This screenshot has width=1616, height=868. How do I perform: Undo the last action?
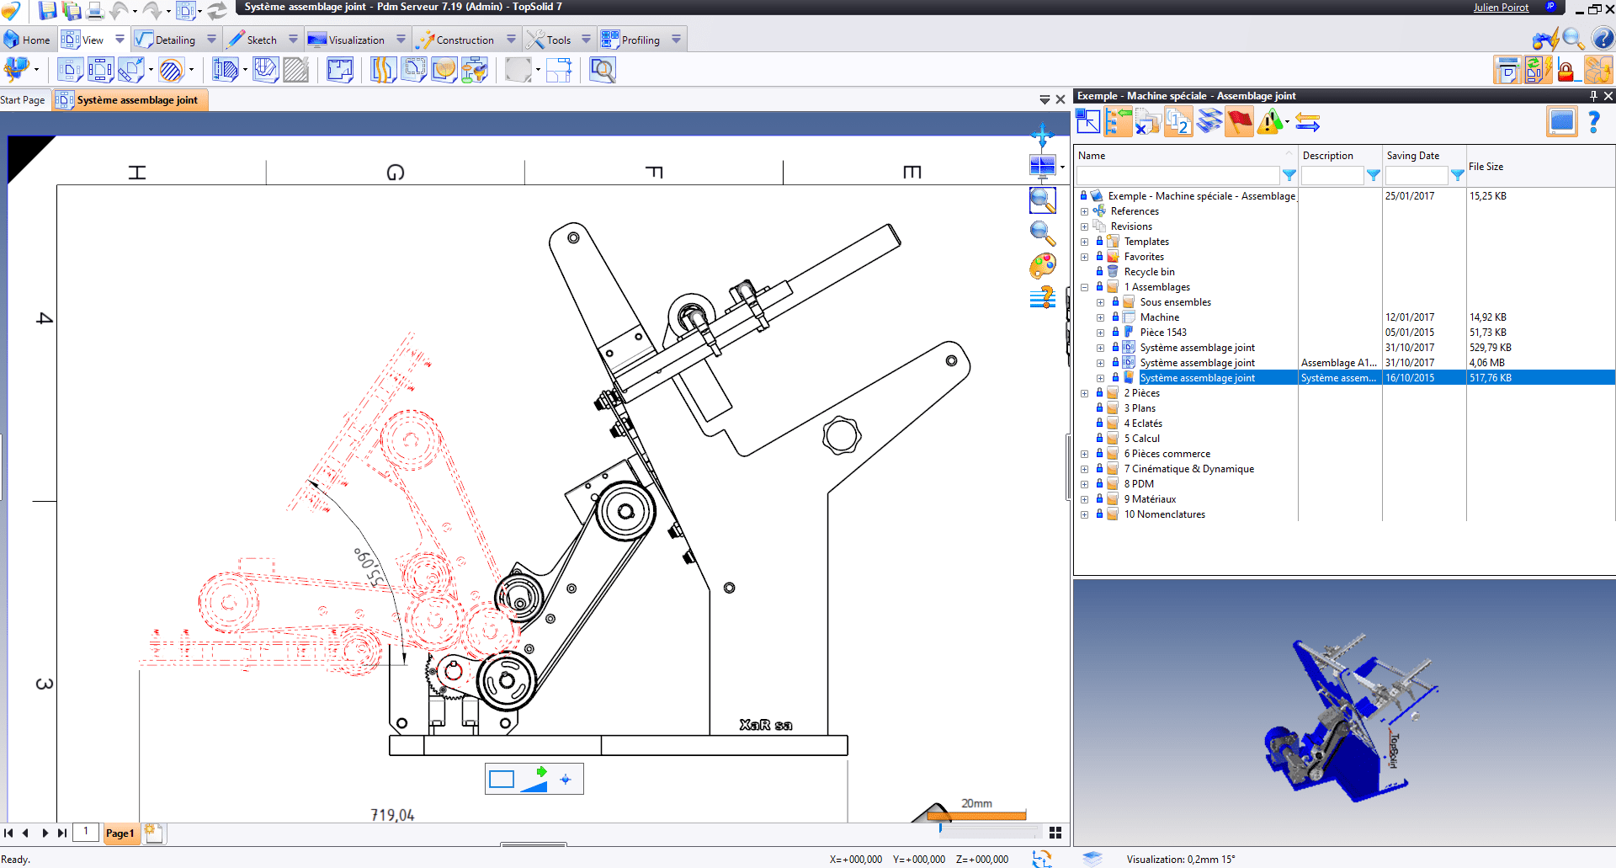(119, 10)
